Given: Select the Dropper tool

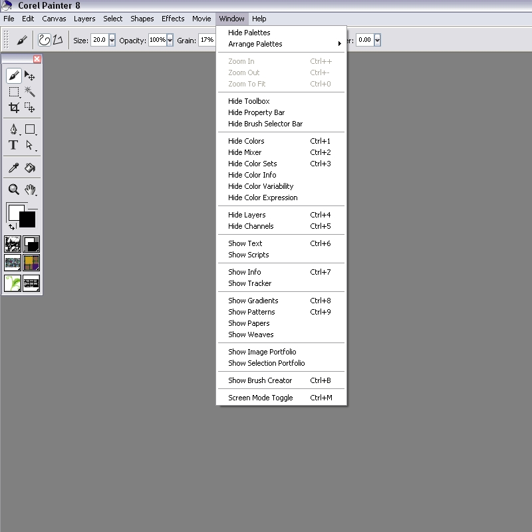Looking at the screenshot, I should (x=13, y=168).
